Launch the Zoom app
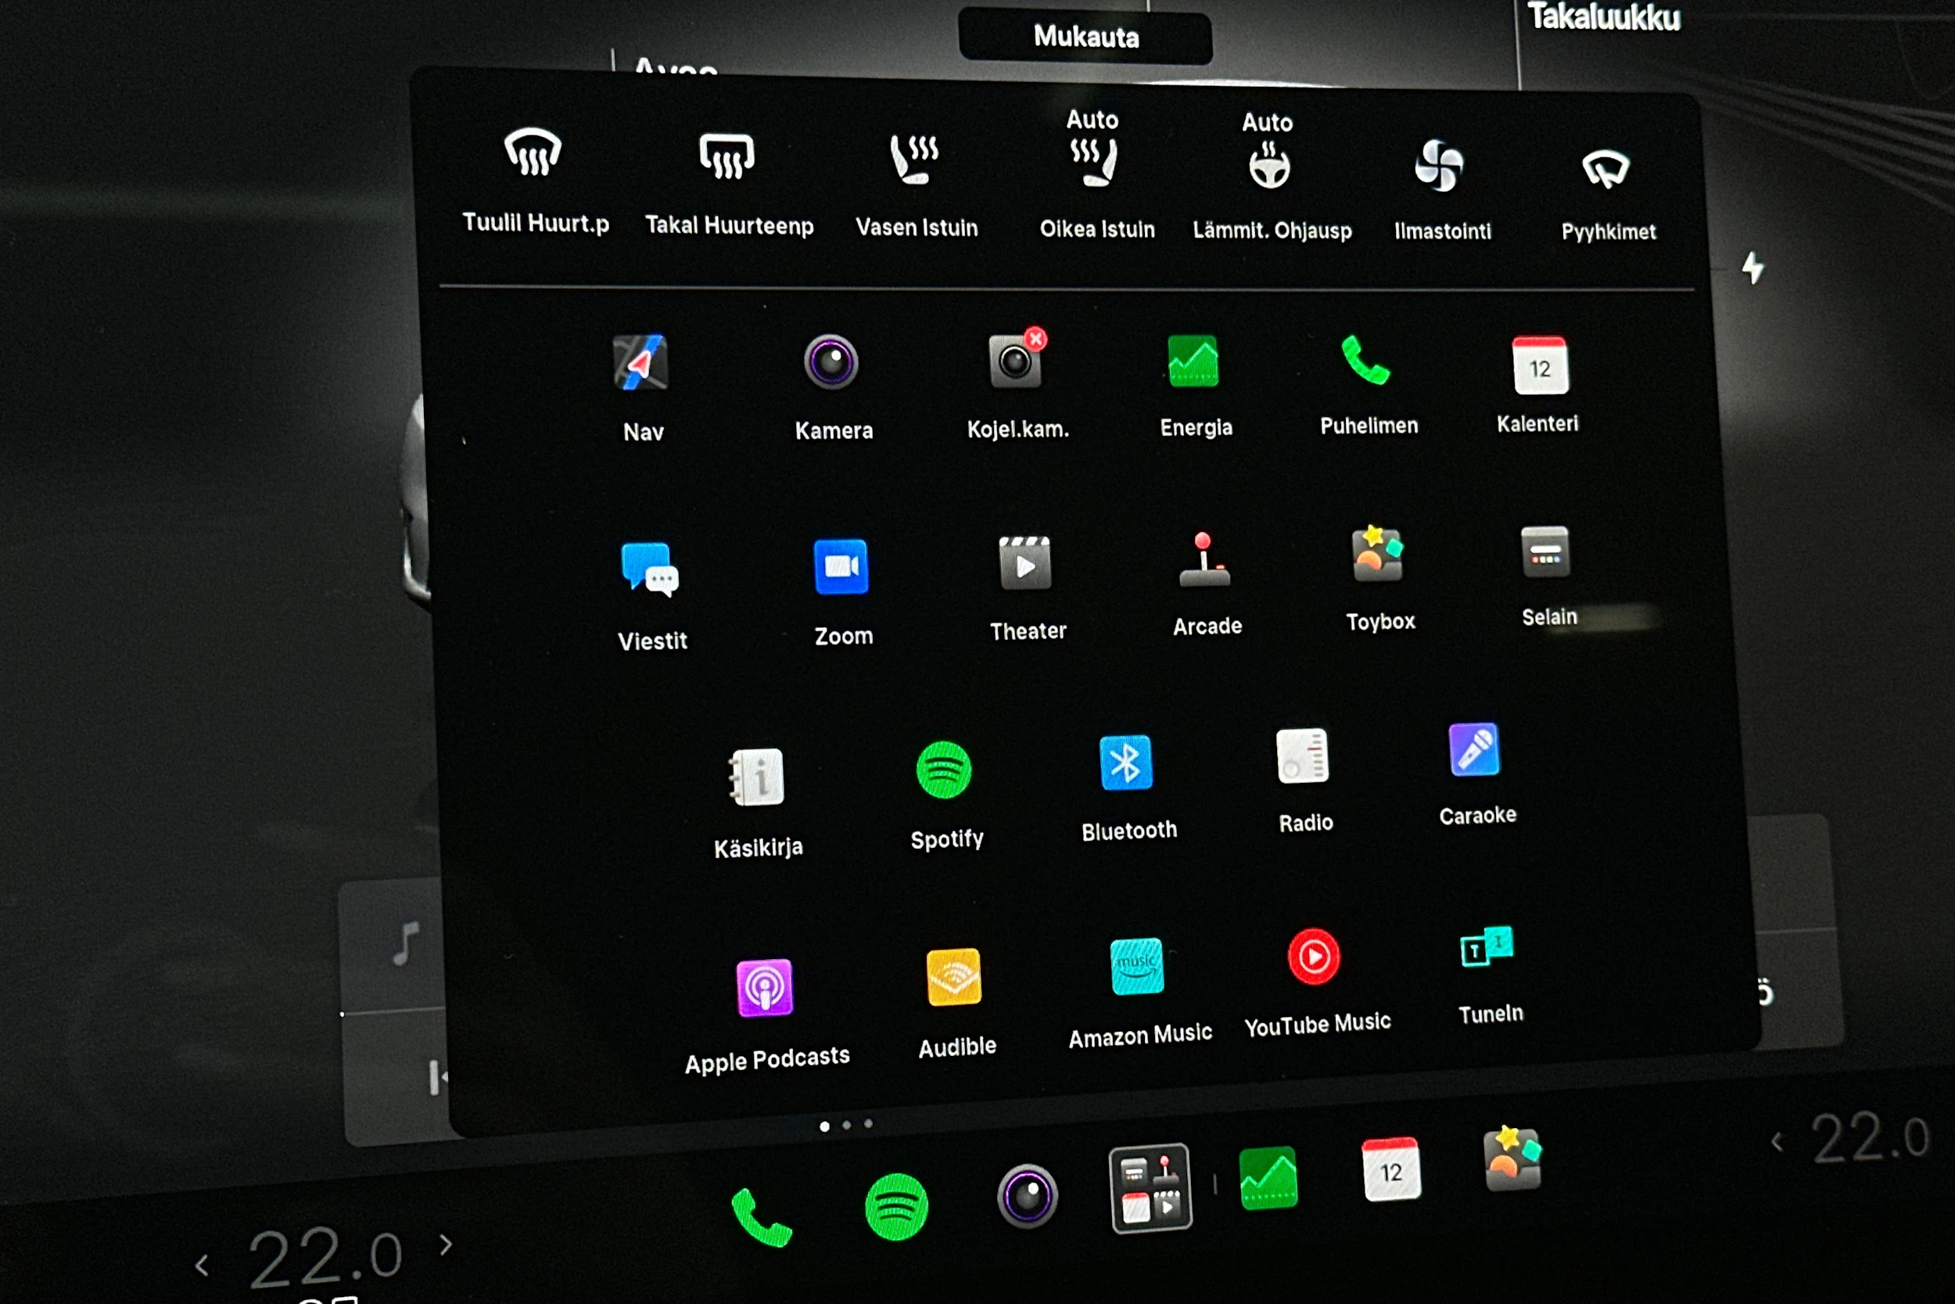The width and height of the screenshot is (1955, 1304). pos(841,566)
